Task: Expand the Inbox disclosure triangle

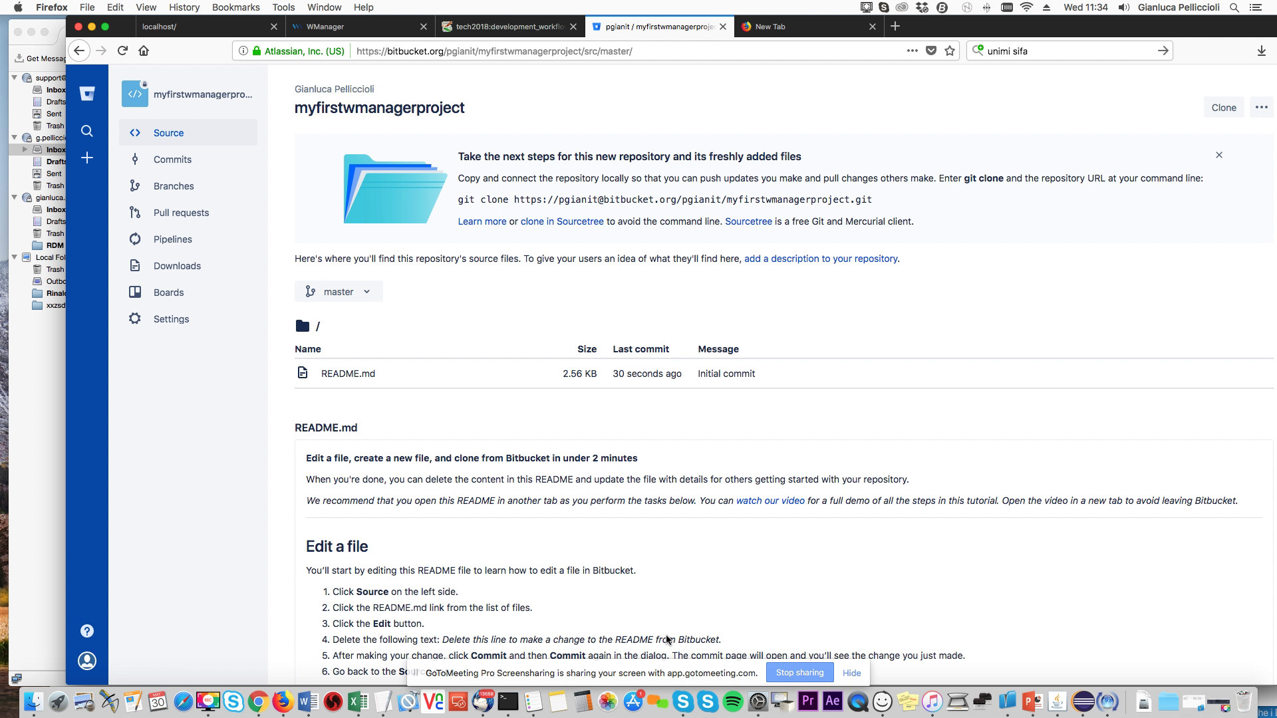Action: (x=25, y=150)
